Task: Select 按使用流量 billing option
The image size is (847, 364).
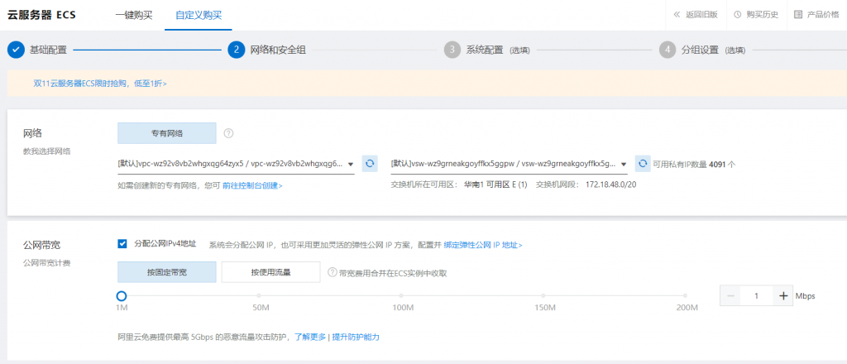Action: pyautogui.click(x=270, y=272)
